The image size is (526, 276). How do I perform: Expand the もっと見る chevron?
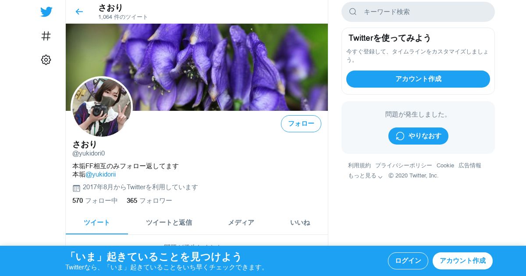pyautogui.click(x=380, y=176)
